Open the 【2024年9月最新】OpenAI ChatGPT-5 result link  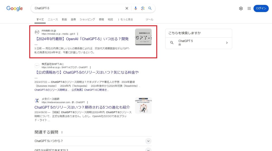coord(82,39)
